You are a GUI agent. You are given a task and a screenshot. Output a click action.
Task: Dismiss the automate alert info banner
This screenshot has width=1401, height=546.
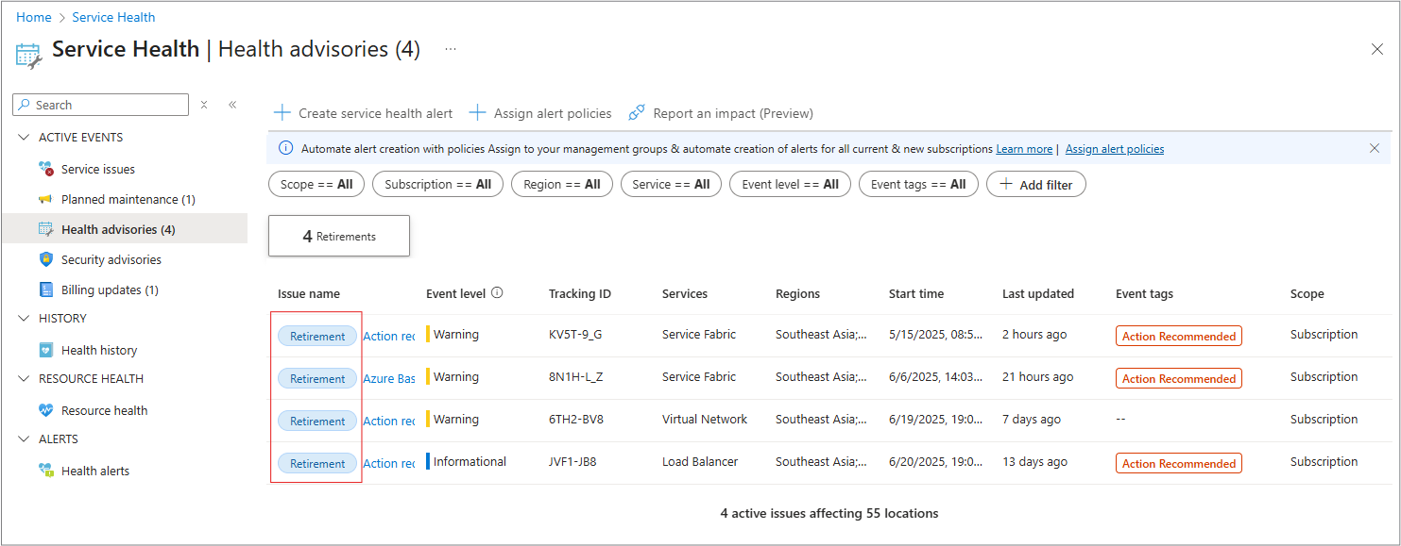point(1375,148)
